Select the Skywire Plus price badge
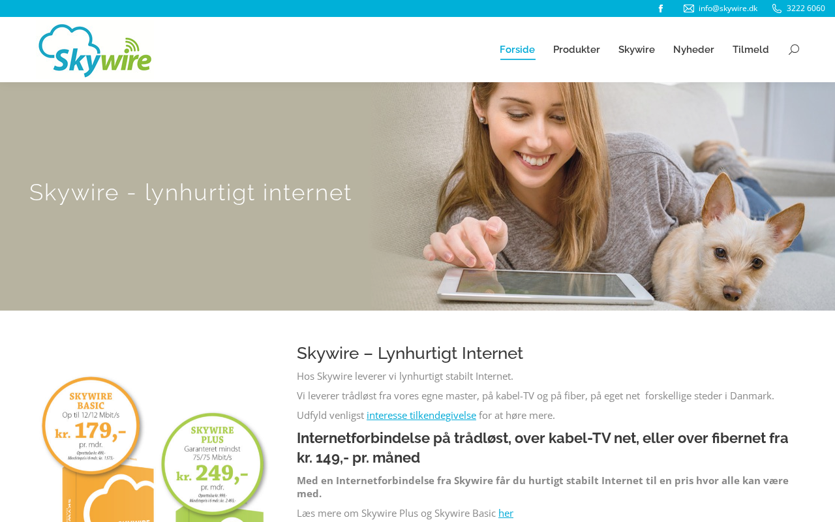The width and height of the screenshot is (835, 522). click(213, 463)
